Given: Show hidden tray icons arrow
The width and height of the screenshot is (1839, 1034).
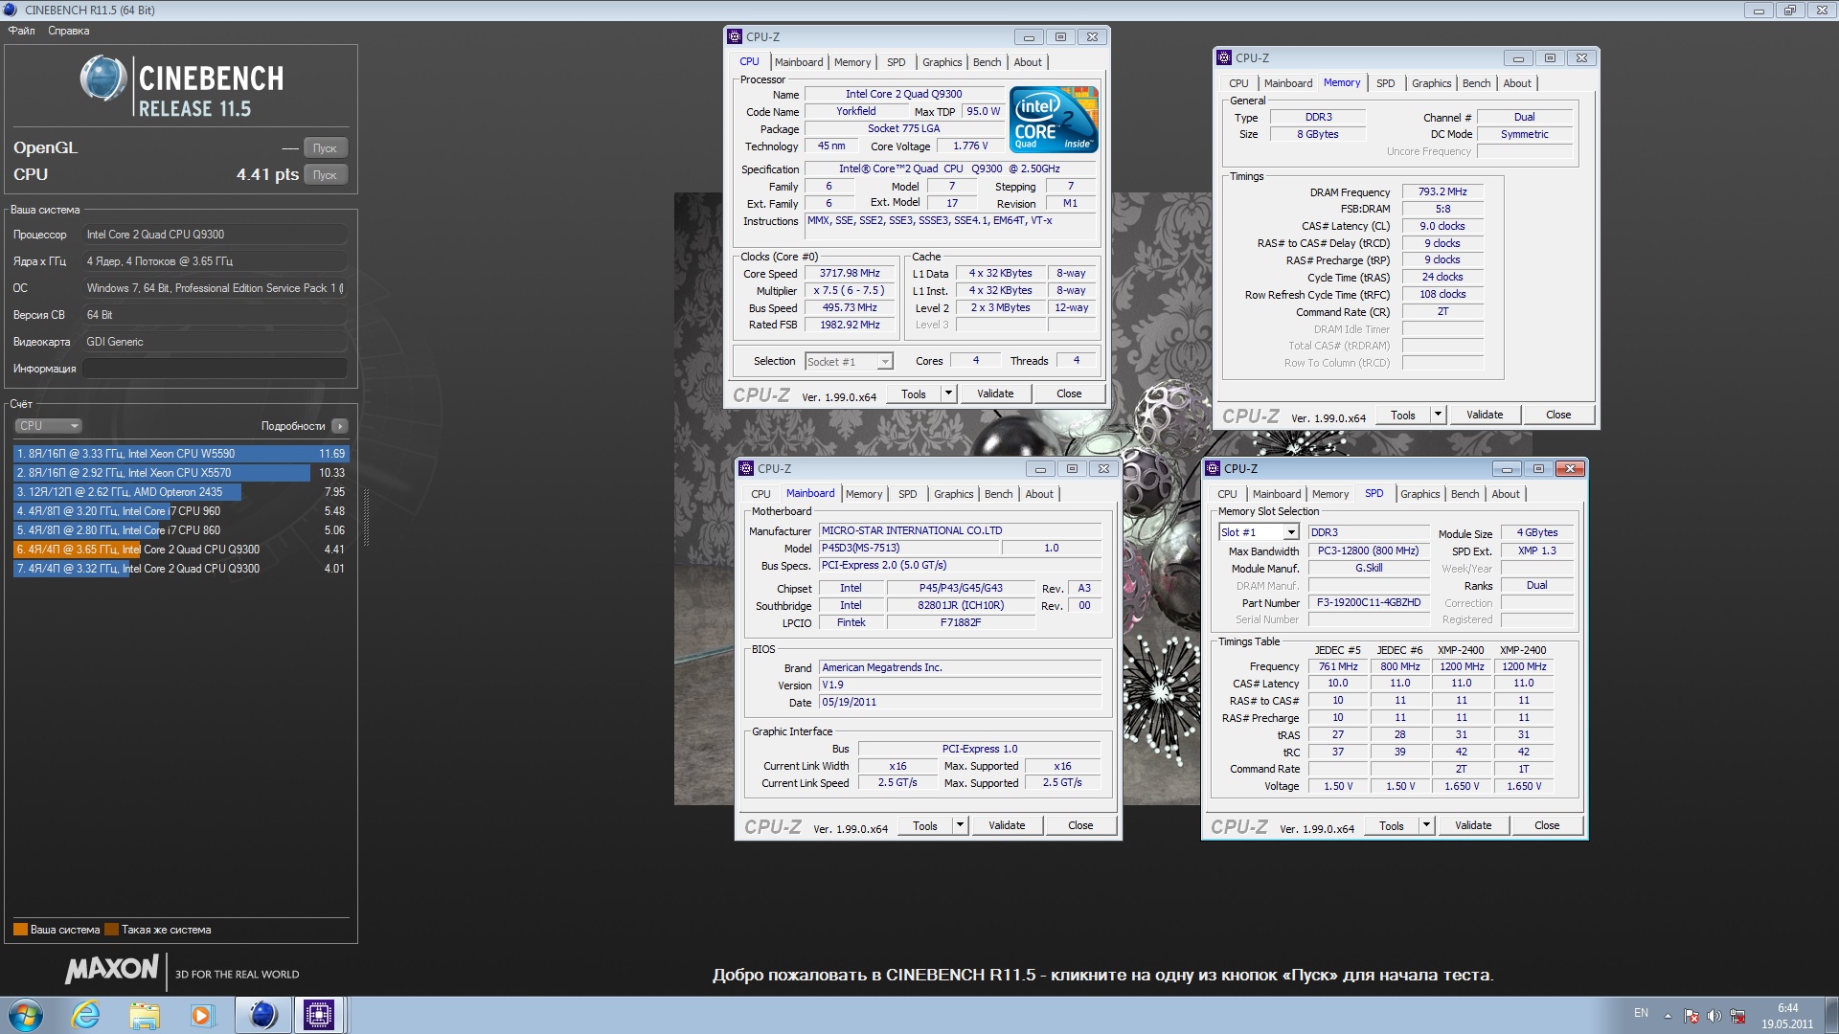Looking at the screenshot, I should [x=1668, y=1016].
